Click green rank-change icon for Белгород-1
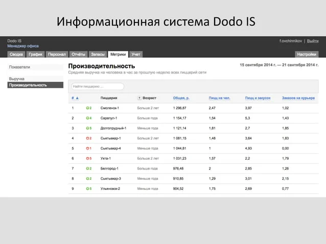Viewport: 326px width, 244px height. click(87, 168)
